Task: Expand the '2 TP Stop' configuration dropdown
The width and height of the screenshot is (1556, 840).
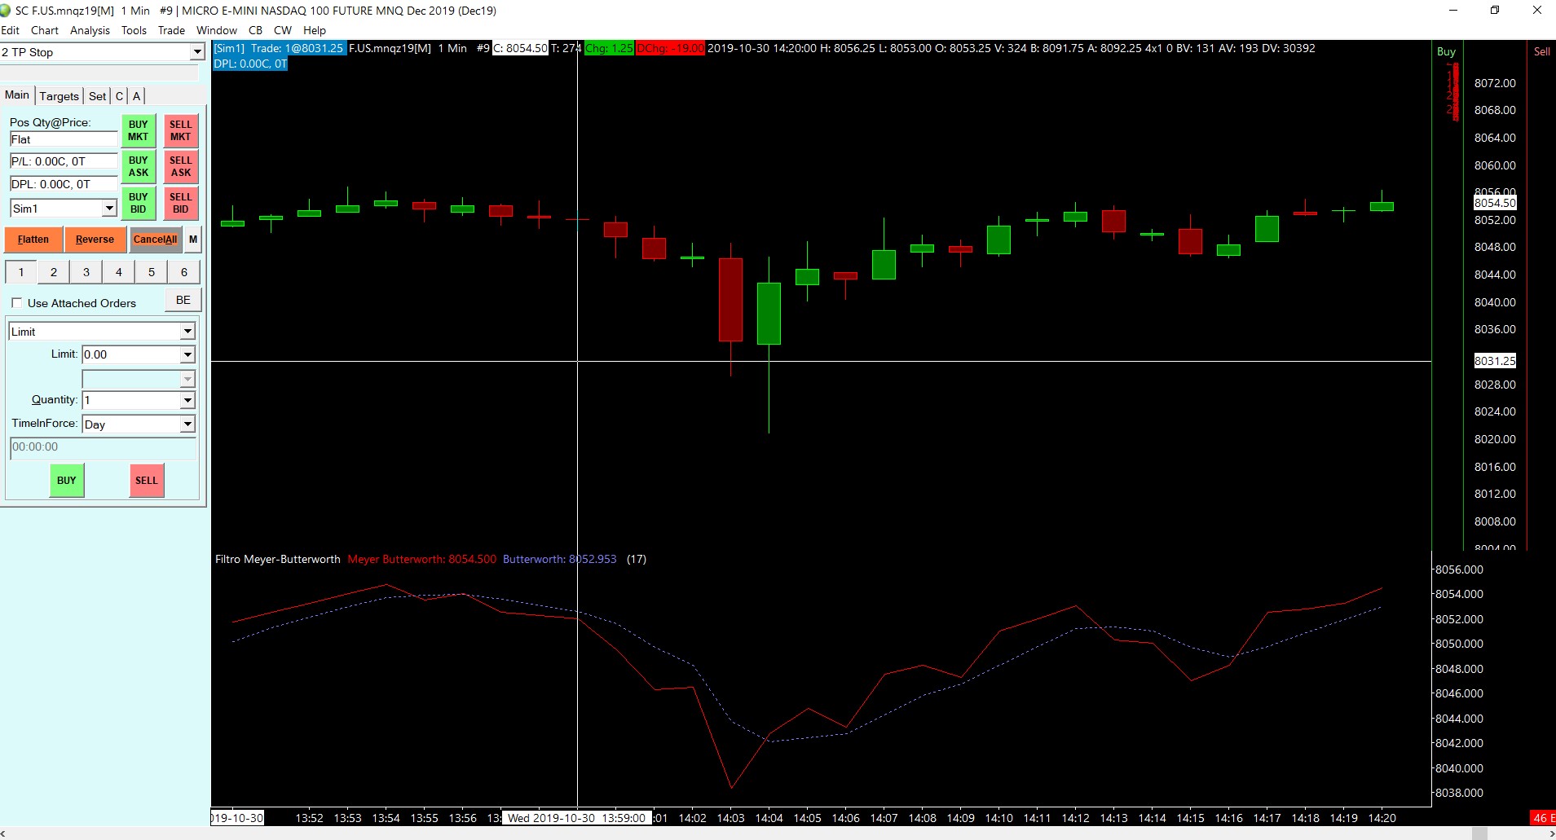Action: 196,52
